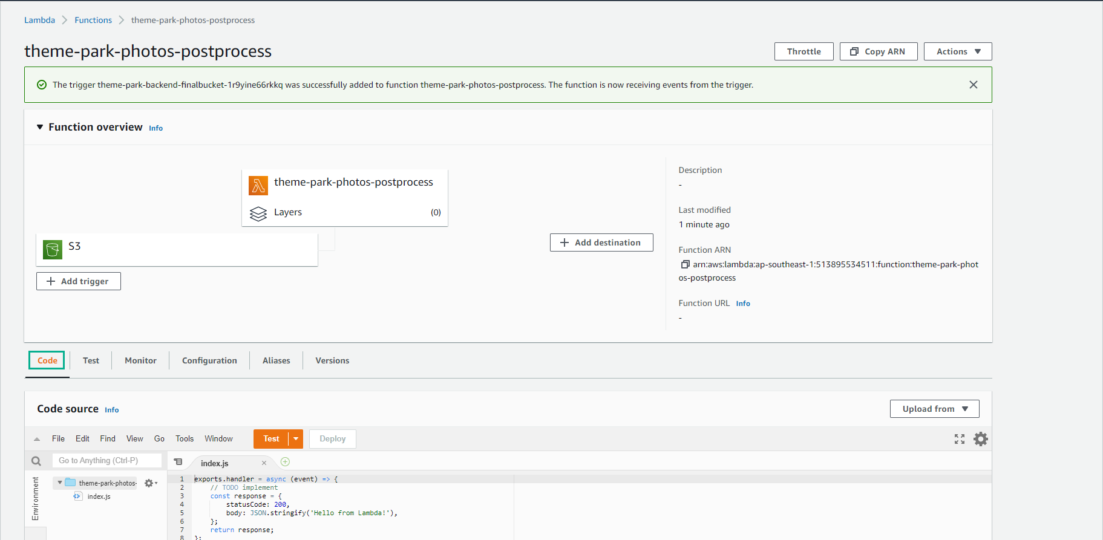Click the Add trigger button
Viewport: 1103px width, 540px height.
click(x=79, y=281)
